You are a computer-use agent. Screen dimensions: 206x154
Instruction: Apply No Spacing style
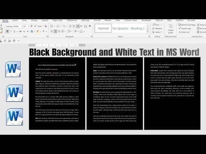coord(120,28)
